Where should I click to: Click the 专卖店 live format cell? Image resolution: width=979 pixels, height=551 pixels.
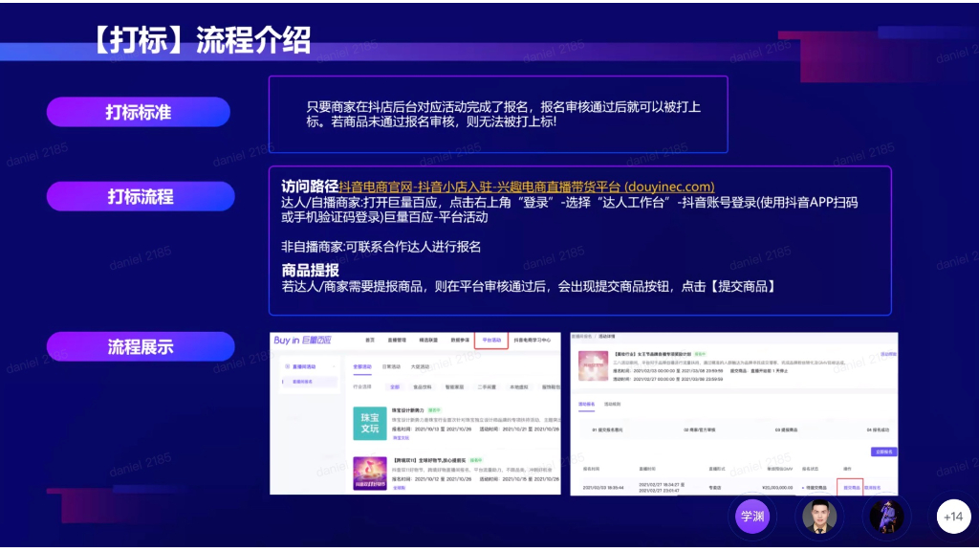[715, 488]
